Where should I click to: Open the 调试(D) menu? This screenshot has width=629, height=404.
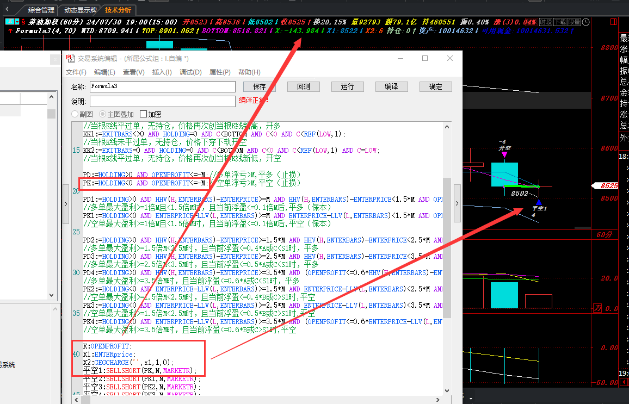(190, 72)
